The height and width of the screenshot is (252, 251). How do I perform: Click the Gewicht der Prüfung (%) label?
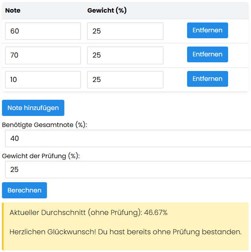click(x=41, y=156)
